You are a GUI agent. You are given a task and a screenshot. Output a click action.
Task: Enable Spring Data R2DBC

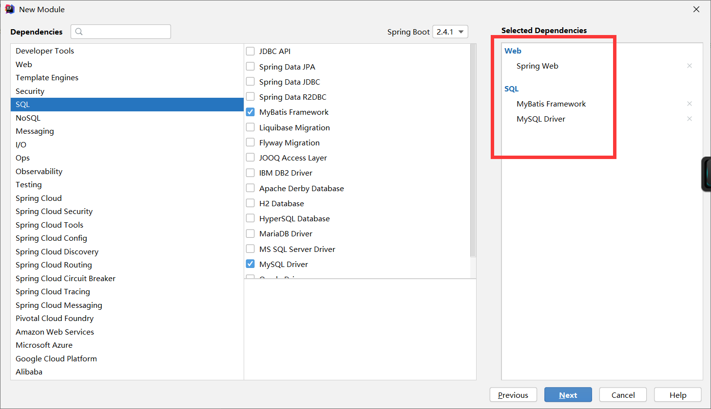point(250,96)
